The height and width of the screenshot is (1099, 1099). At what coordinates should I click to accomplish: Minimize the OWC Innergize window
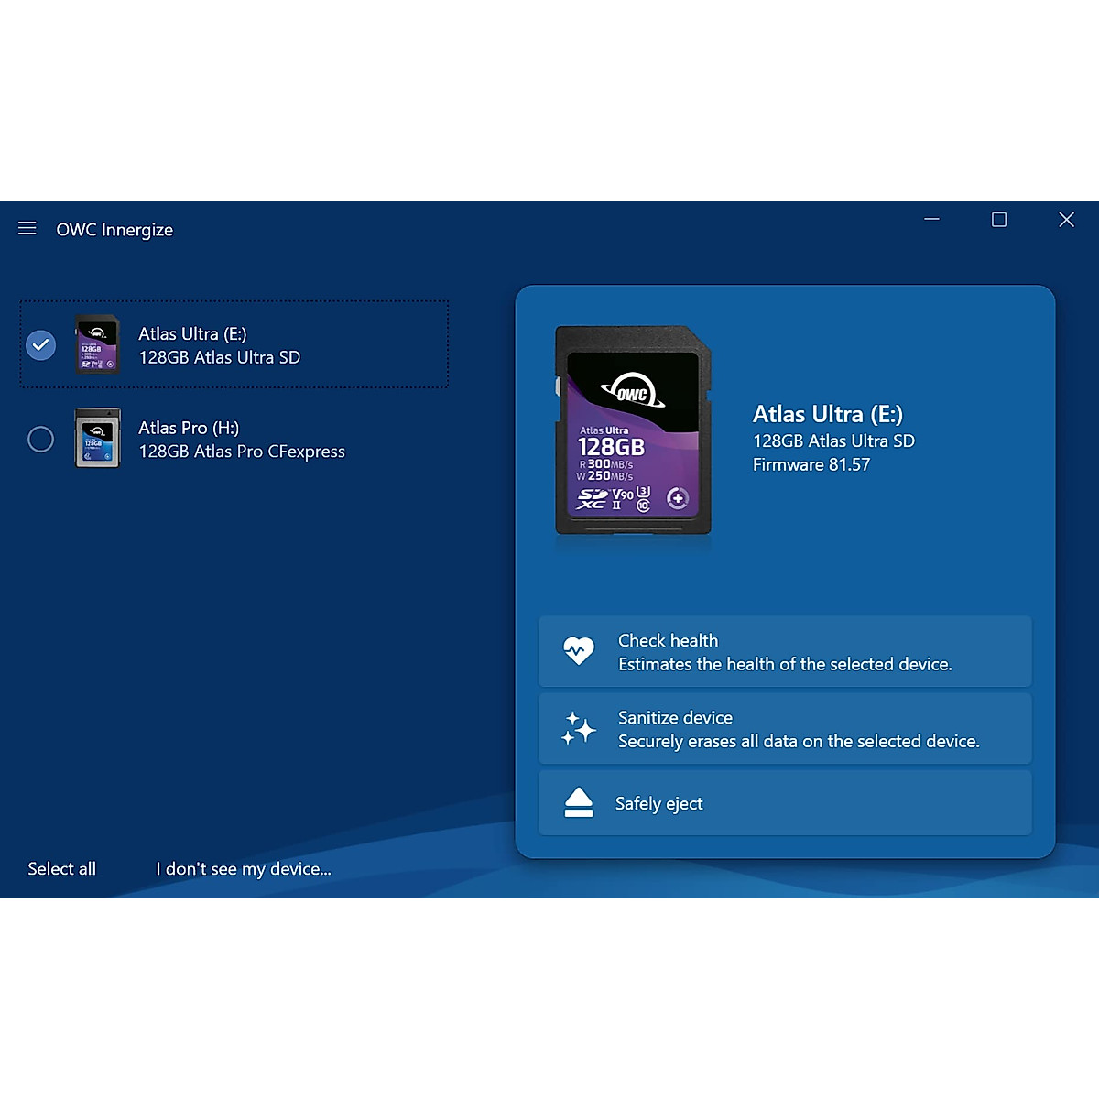point(931,220)
